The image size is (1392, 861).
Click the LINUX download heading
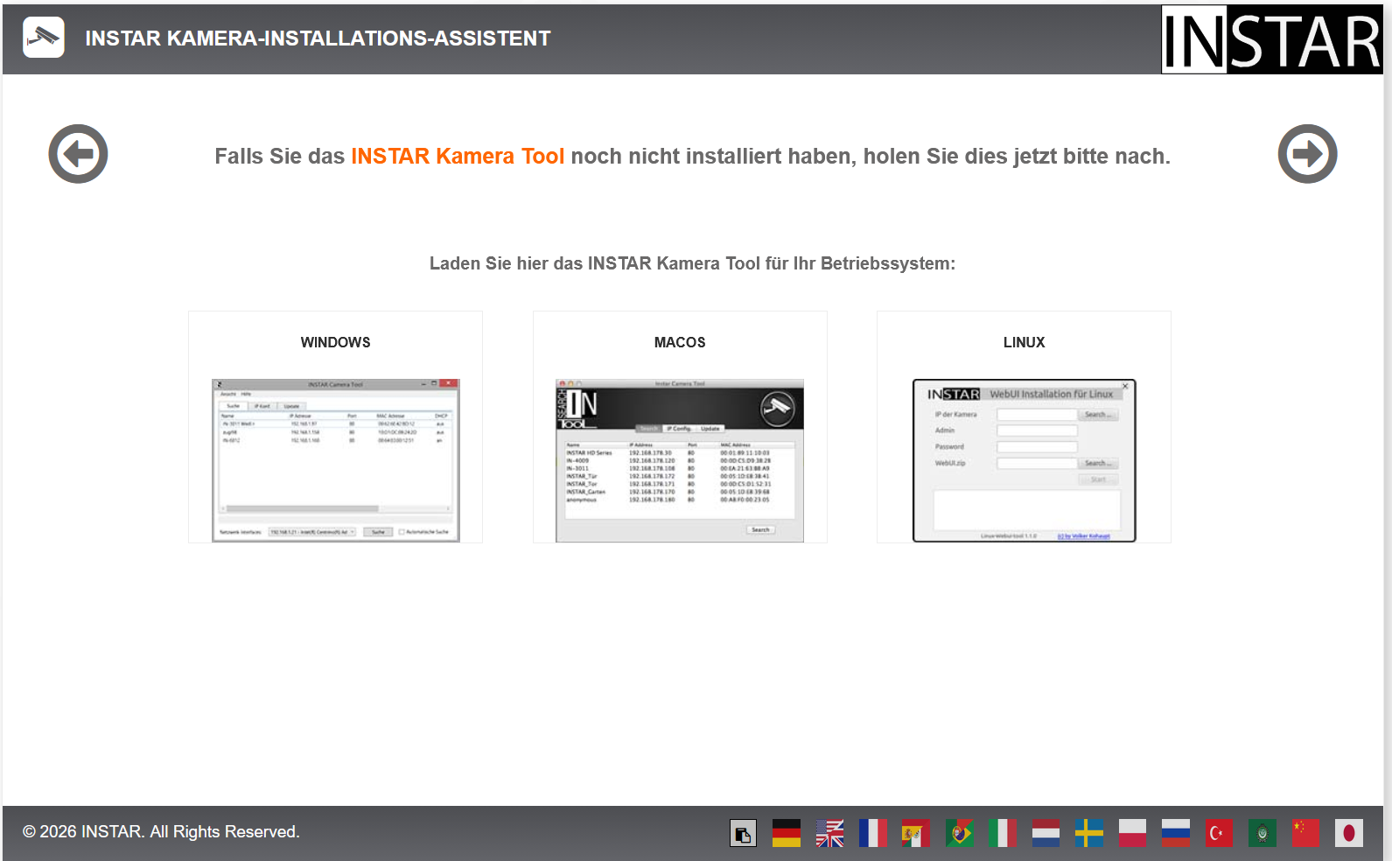[1025, 342]
